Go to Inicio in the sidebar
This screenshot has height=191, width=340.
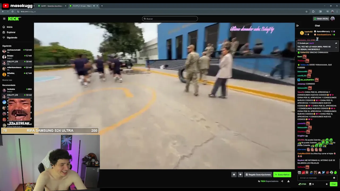tap(10, 27)
